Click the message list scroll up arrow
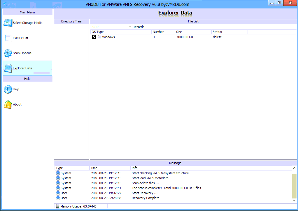 click(294, 168)
